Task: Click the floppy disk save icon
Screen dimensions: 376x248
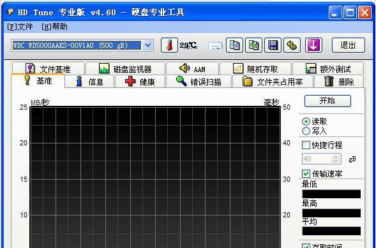Action: (273, 45)
